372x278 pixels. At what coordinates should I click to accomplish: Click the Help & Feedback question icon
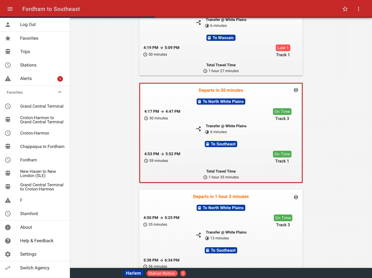8,241
